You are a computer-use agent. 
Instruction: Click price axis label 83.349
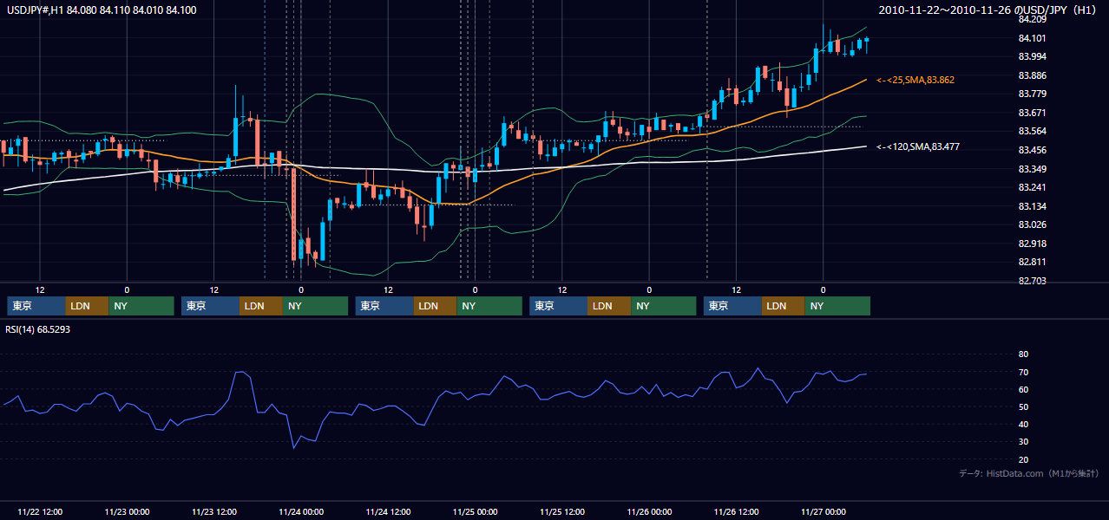[1032, 168]
